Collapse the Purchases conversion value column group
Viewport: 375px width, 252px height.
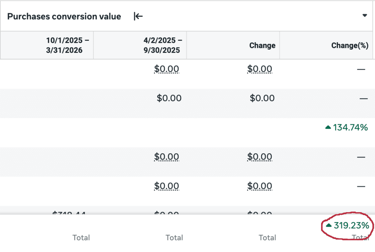tap(138, 16)
